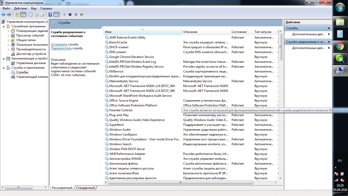
Task: Open Calculator from the taskbar
Action: coord(340,34)
